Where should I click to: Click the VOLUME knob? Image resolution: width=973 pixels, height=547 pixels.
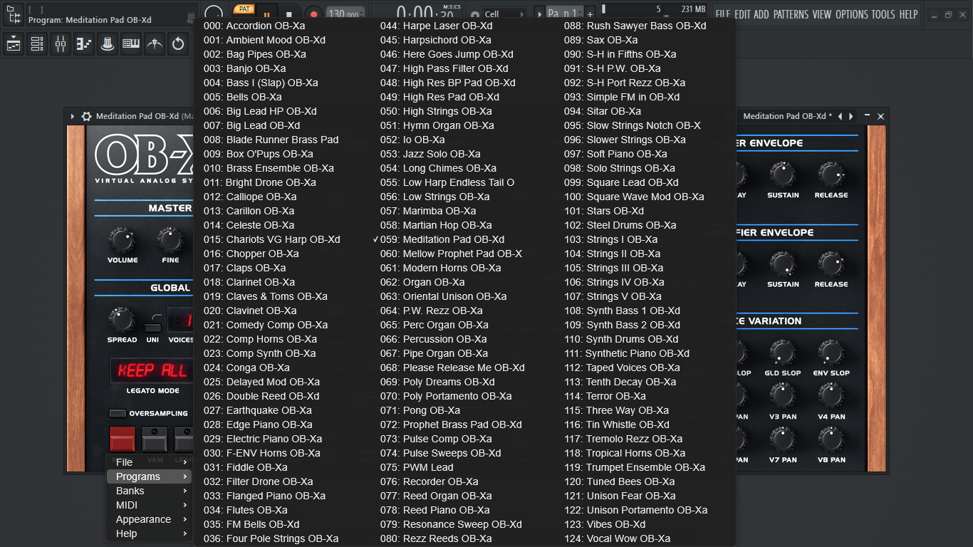[123, 241]
